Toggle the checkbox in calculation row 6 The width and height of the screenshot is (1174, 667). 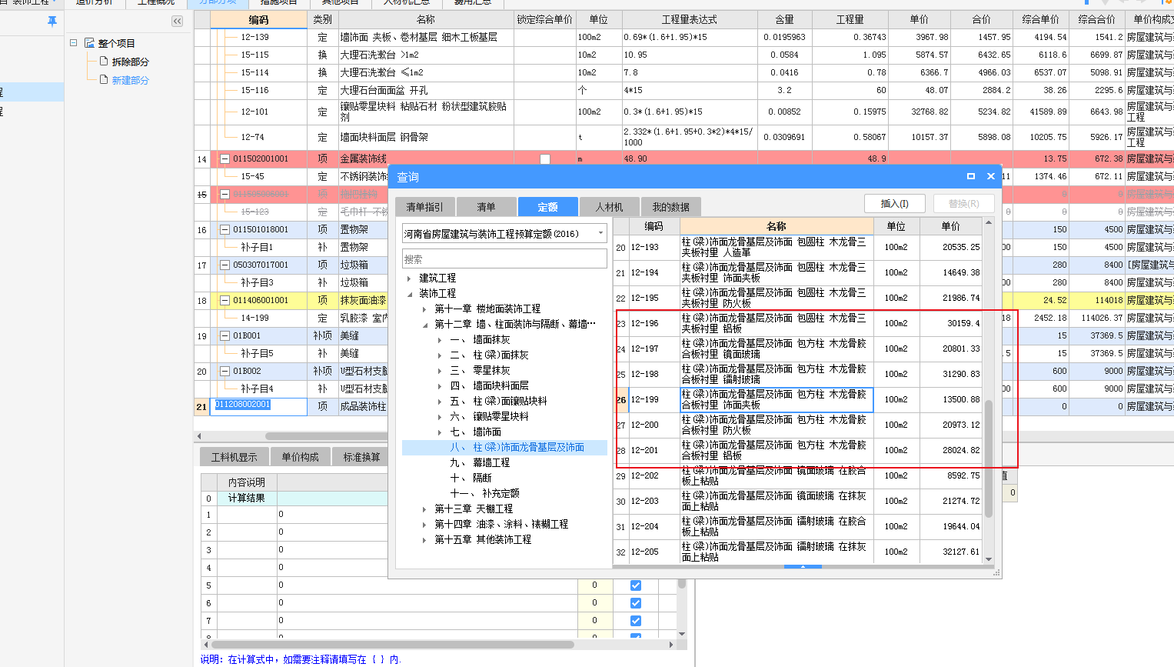636,603
